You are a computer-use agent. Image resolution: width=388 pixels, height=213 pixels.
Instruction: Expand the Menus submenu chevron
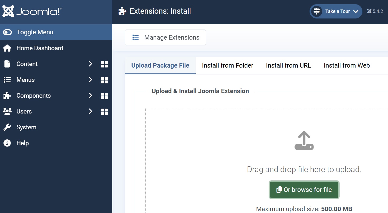(x=90, y=80)
